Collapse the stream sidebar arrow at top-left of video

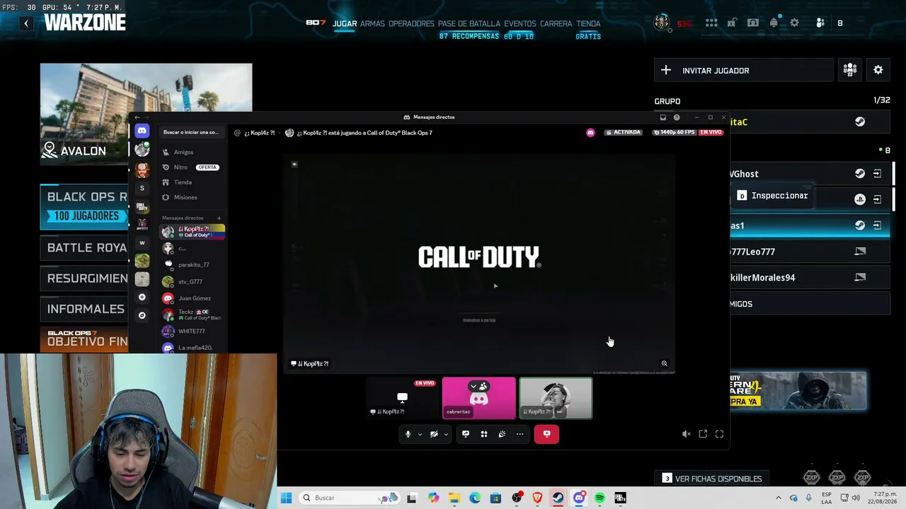click(x=294, y=164)
